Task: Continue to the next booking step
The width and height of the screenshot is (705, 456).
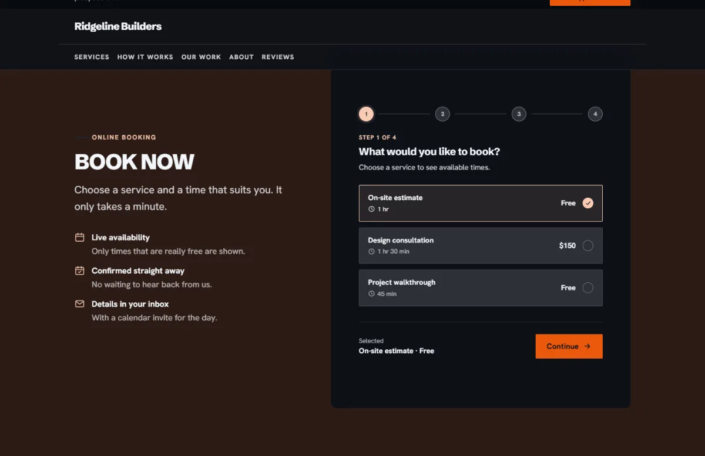Action: click(569, 346)
